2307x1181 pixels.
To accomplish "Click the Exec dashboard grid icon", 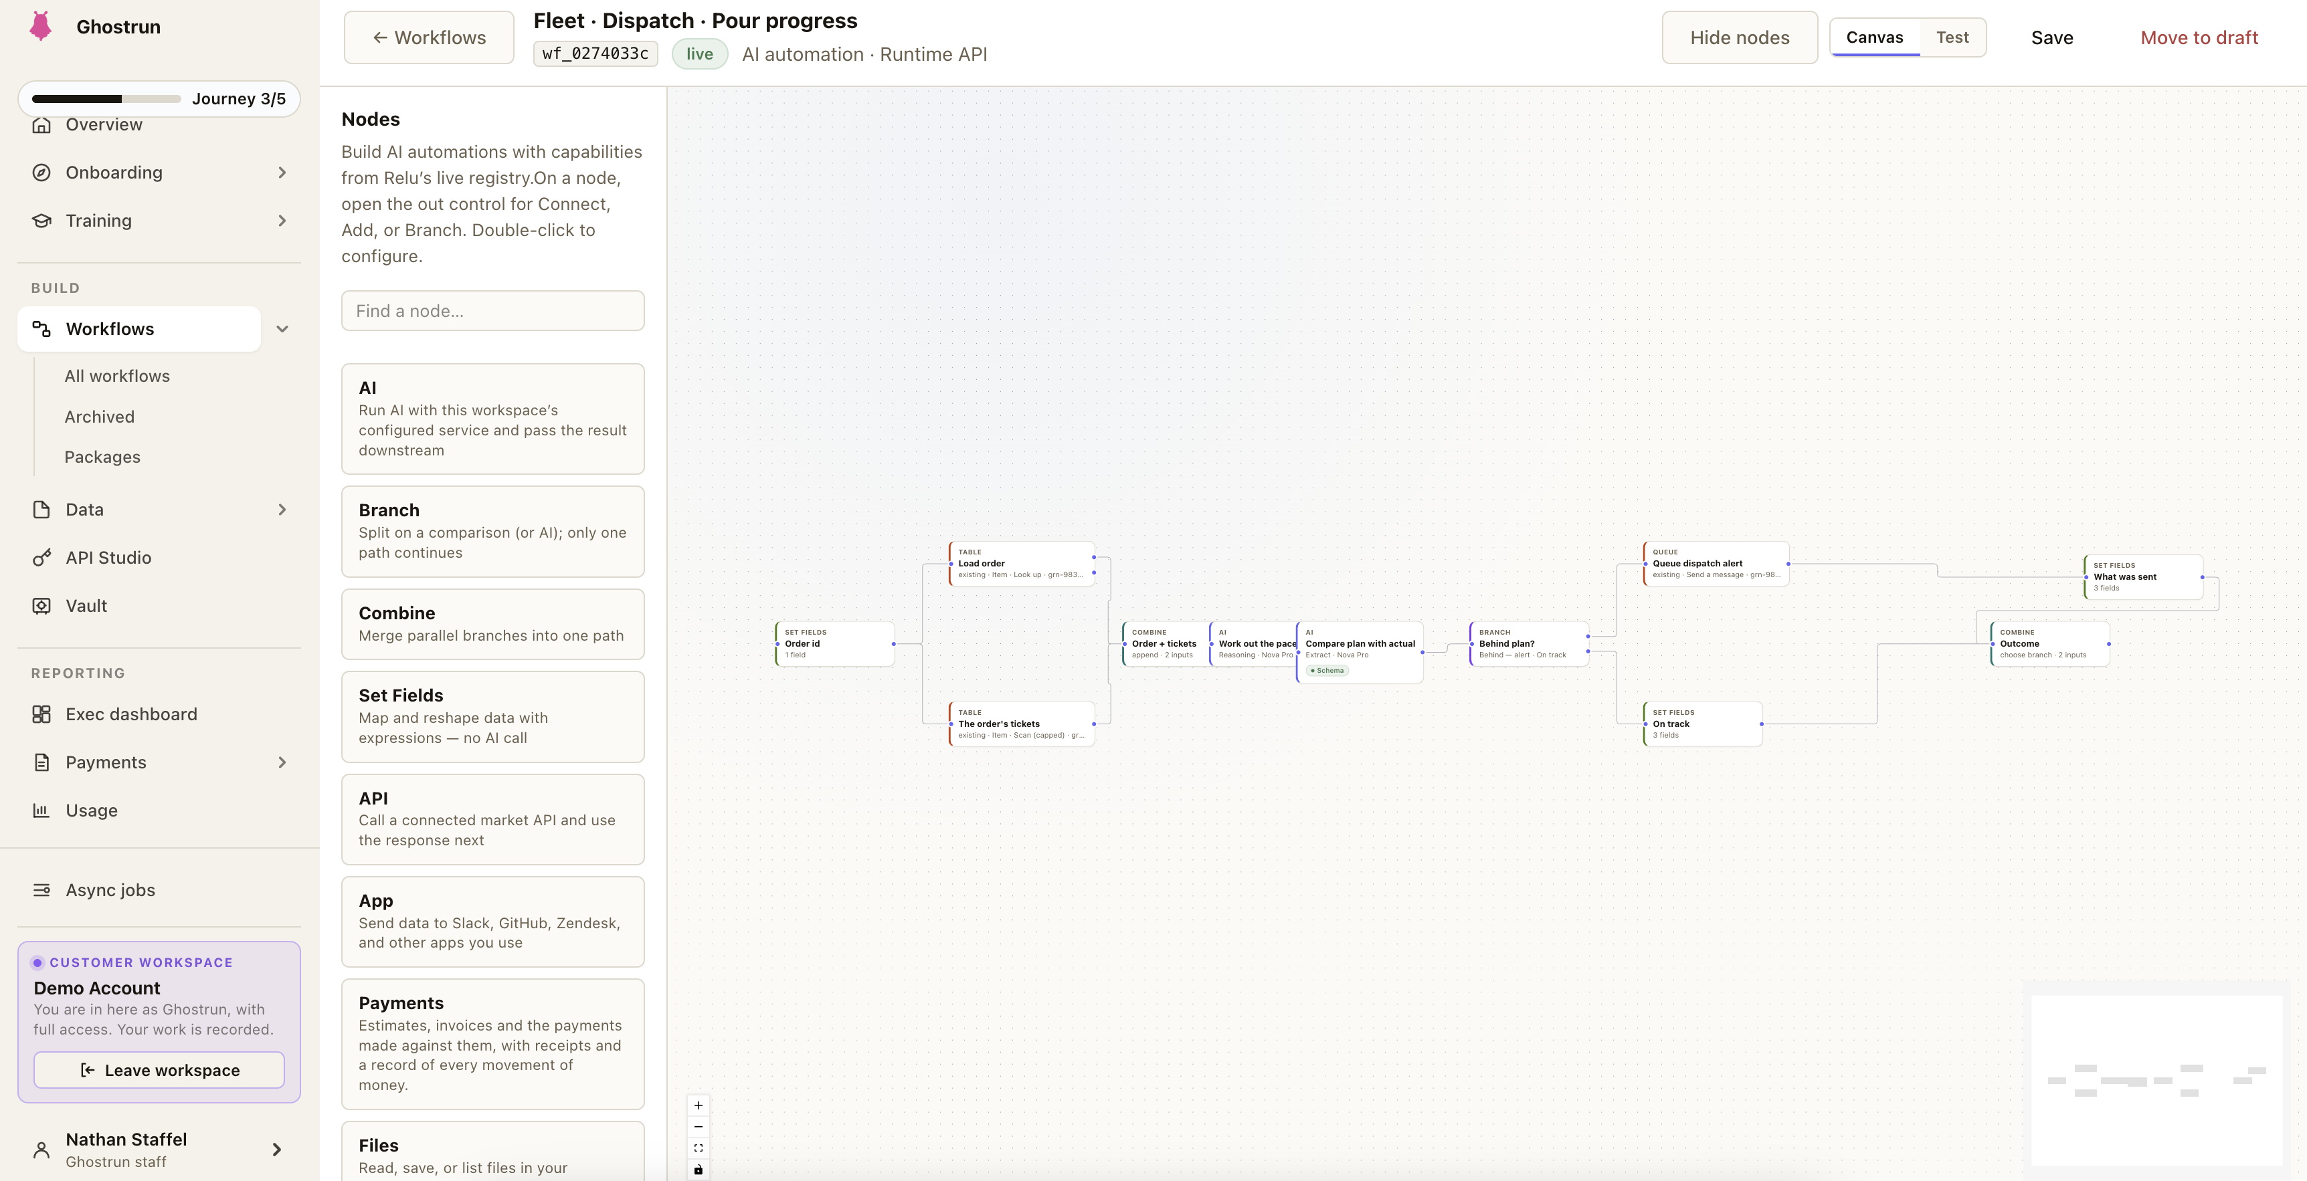I will 41,714.
